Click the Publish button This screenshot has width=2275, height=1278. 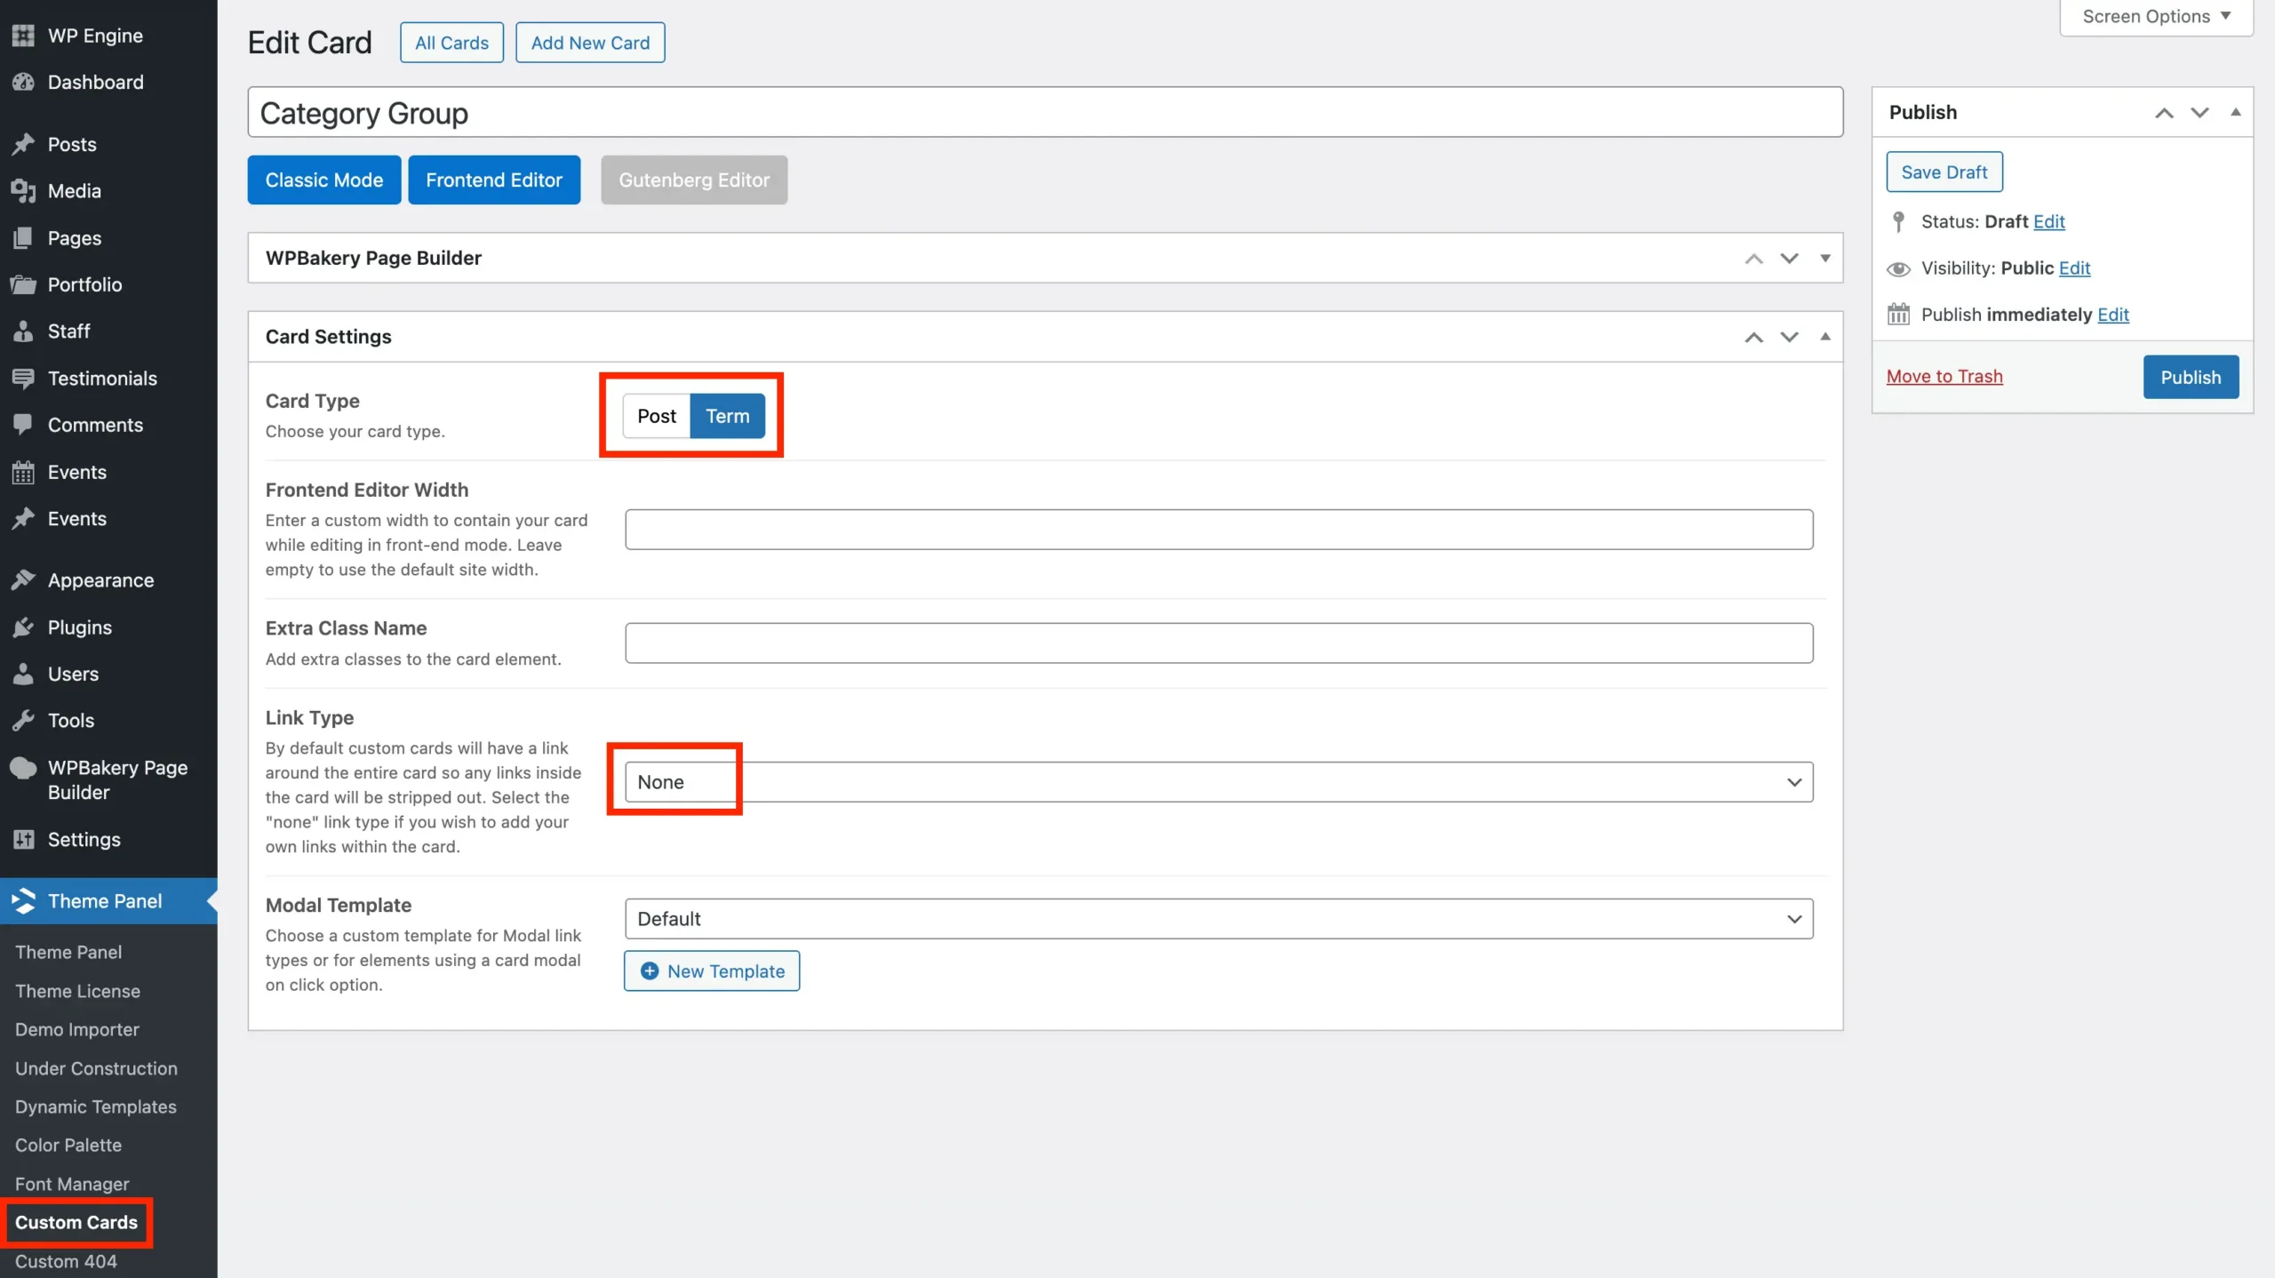click(2191, 377)
